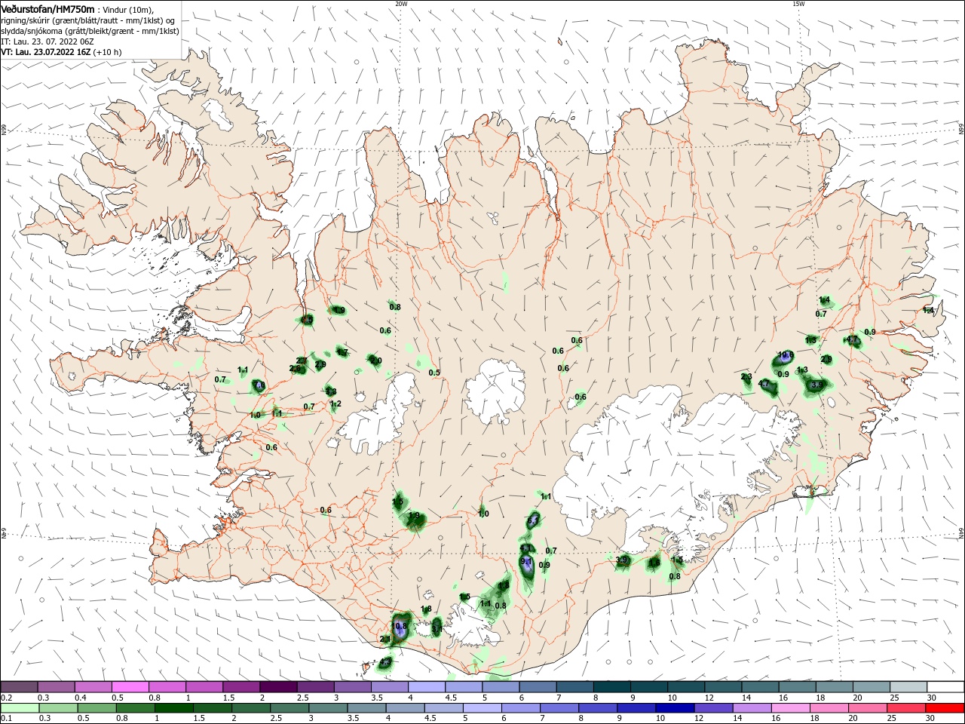This screenshot has height=724, width=965.
Task: Pick the purple swatch between 1.5 and 2
Action: (x=241, y=687)
